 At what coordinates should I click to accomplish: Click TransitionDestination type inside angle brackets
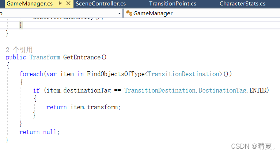tap(183, 74)
